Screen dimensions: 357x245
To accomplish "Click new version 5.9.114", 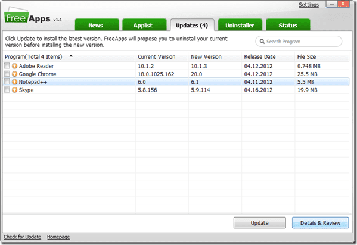I will 200,90.
